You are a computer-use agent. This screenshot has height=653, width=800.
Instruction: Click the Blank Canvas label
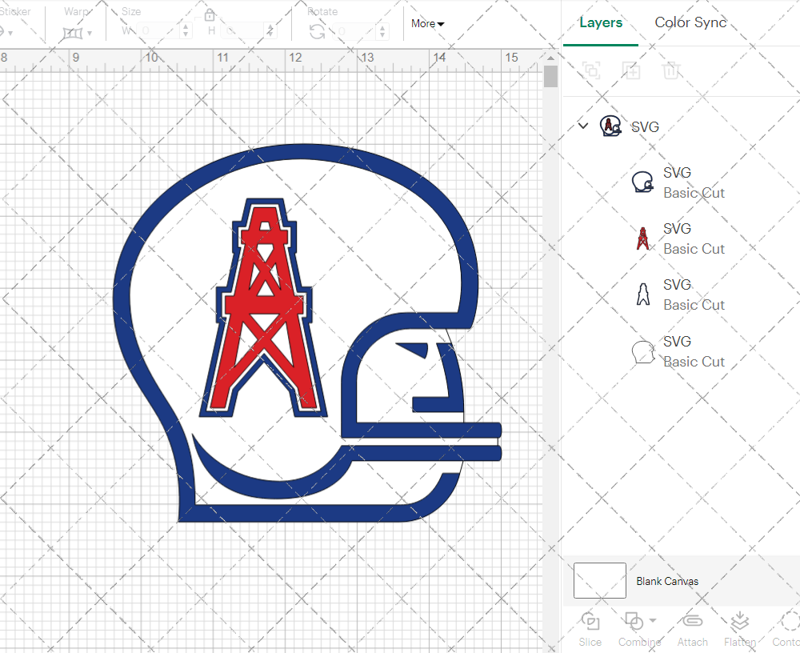tap(667, 581)
